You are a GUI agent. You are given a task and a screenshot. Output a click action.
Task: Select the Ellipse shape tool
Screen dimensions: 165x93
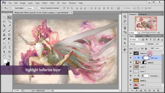click(10, 52)
